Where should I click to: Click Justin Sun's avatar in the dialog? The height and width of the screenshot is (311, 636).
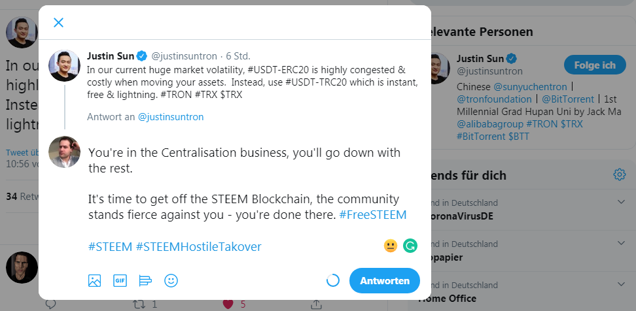coord(65,65)
